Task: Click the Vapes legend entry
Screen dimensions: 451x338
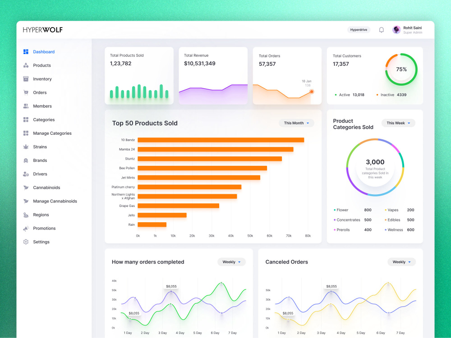Action: 400,210
